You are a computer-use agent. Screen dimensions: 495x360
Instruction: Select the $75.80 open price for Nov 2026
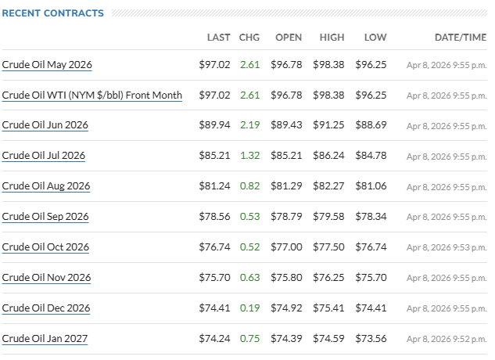click(286, 278)
